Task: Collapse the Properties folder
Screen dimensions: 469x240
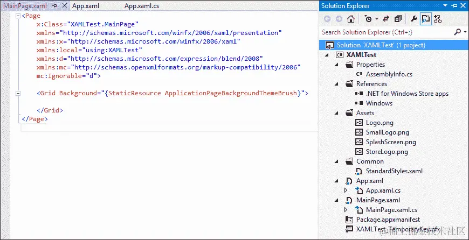Action: click(336, 65)
